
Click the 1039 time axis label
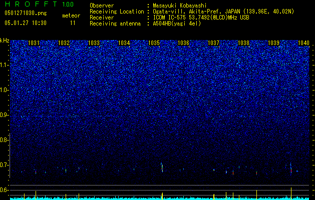(x=273, y=43)
